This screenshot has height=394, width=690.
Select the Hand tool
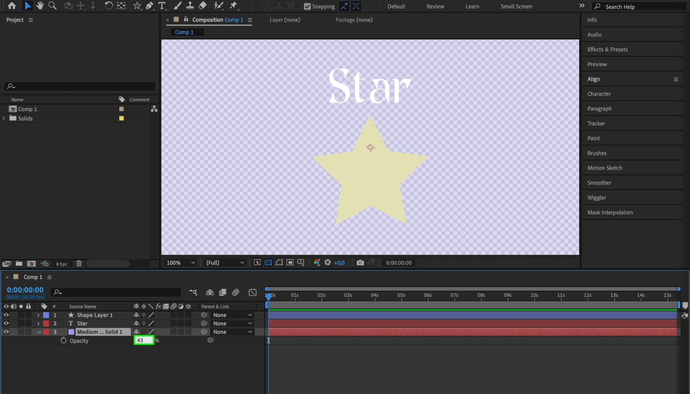point(40,6)
